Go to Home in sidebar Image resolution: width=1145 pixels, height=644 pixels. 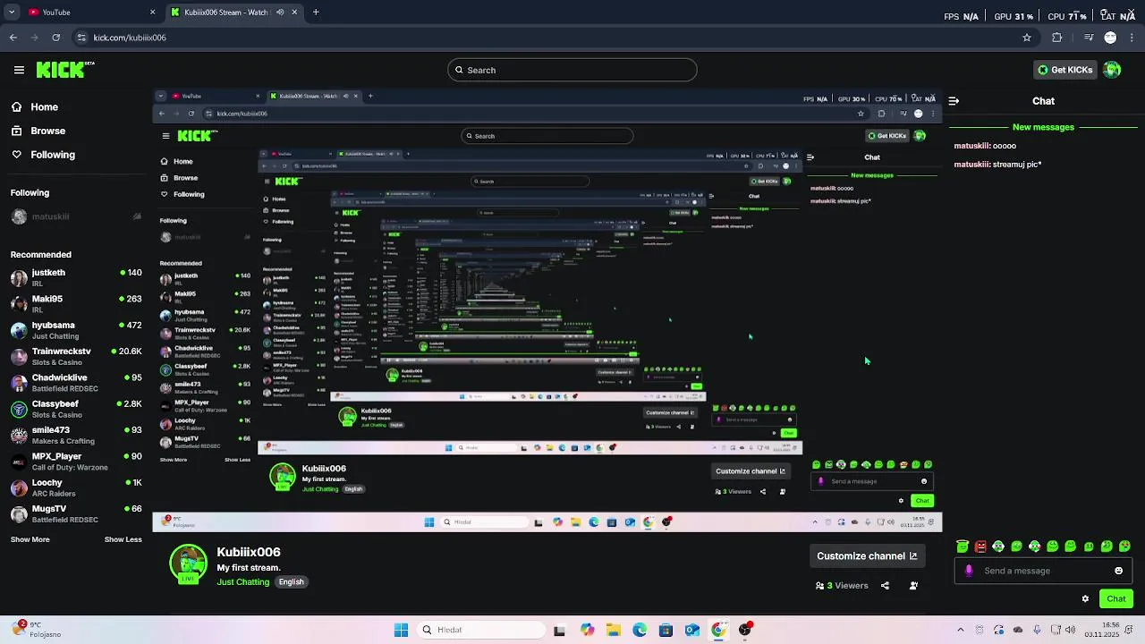click(x=35, y=107)
